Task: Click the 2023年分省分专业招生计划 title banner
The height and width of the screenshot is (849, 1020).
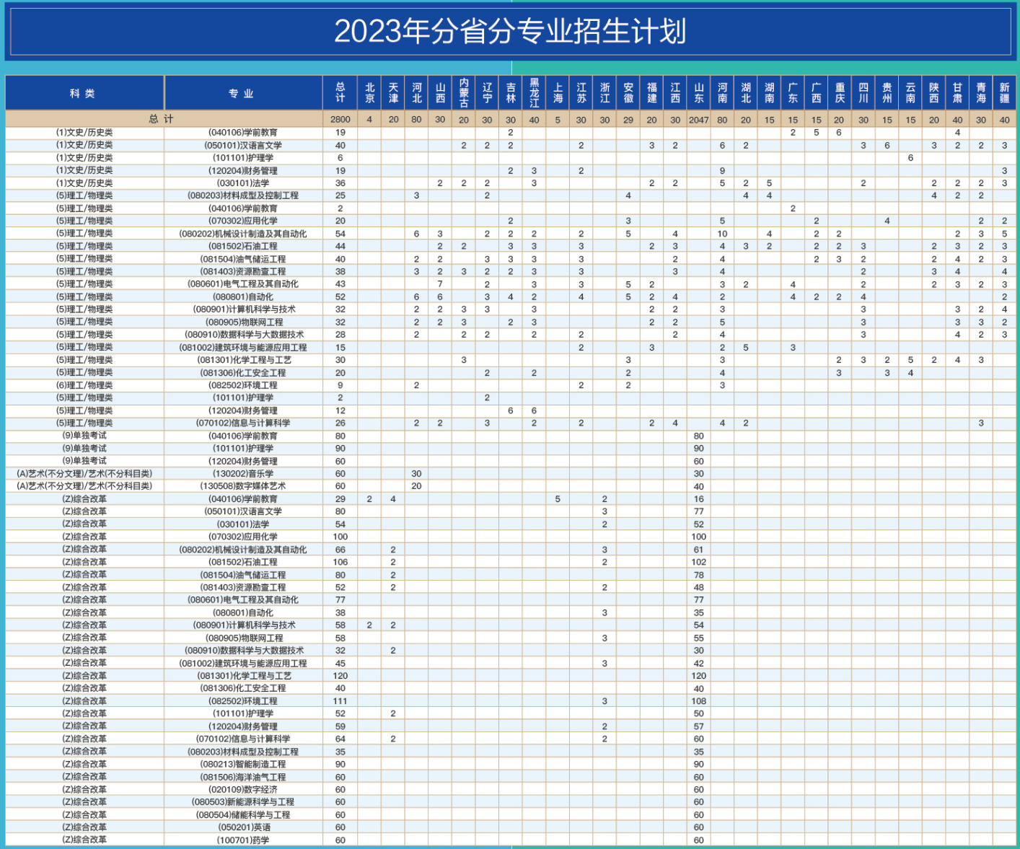Action: click(x=511, y=32)
